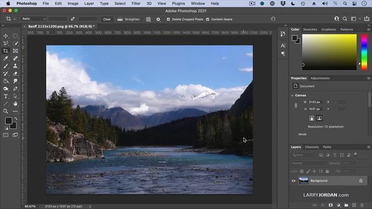This screenshot has height=209, width=372.
Task: Select the Paint Bucket tool
Action: [6, 81]
